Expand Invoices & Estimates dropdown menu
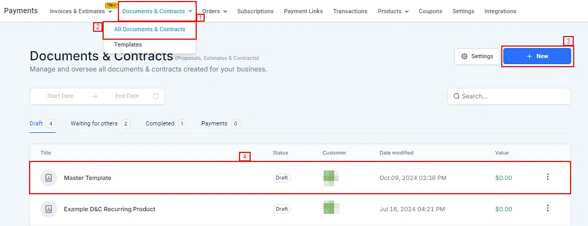Screen dimensions: 588x226 pos(110,12)
